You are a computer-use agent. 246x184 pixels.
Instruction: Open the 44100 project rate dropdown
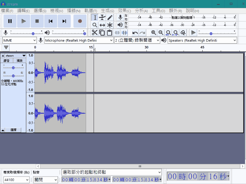[16, 180]
